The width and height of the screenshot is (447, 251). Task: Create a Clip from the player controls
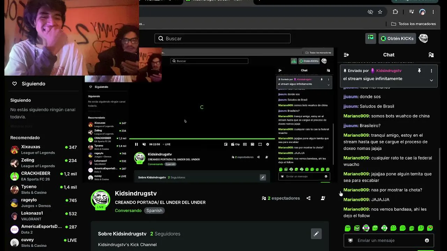click(236, 144)
